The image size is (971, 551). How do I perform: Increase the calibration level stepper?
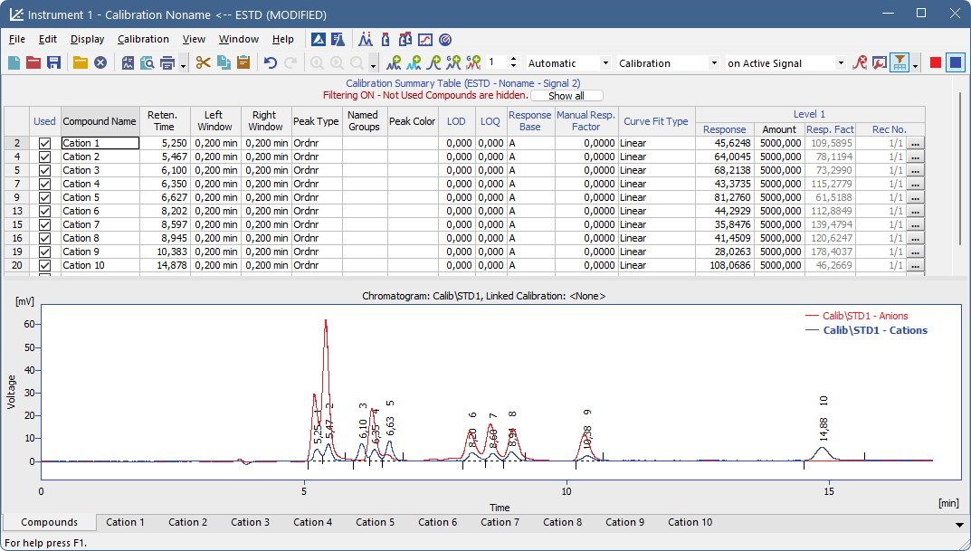(513, 60)
